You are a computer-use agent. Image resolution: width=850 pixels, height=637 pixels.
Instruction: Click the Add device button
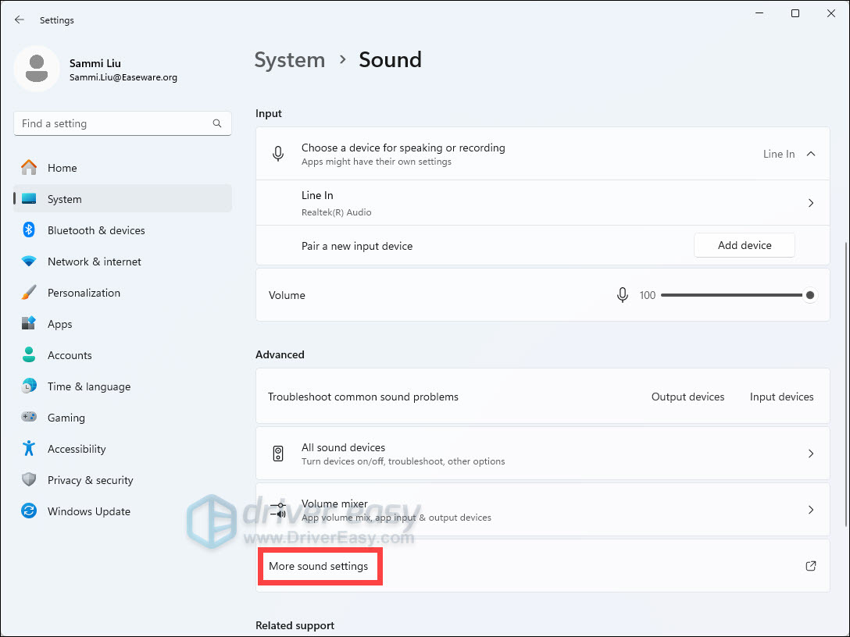[744, 245]
